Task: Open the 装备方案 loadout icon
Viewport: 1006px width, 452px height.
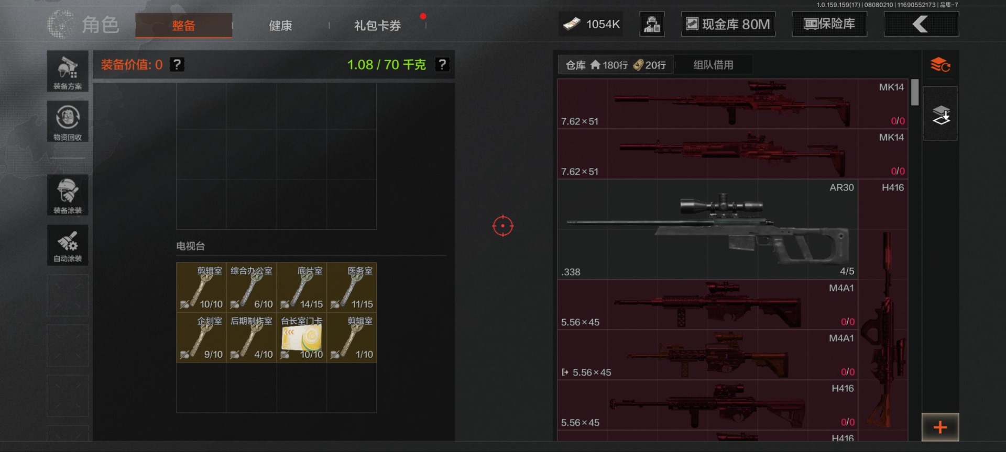Action: [68, 72]
